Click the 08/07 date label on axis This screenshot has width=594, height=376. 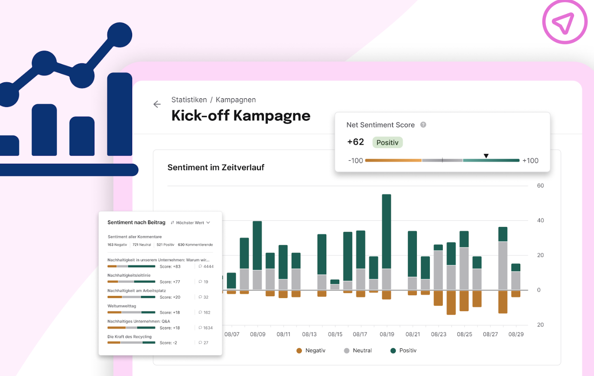click(232, 334)
